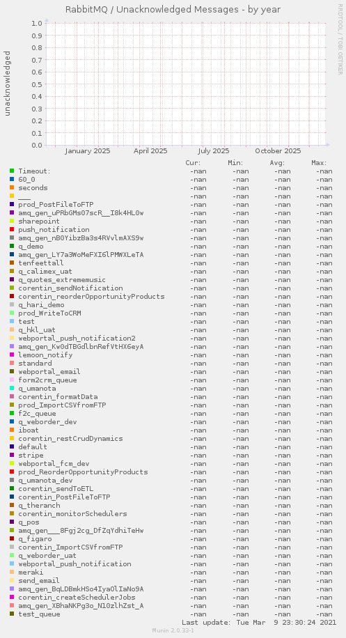Select the corentin_ImportCSVfromFTP label
Viewport: 346px width, 638px height.
click(70, 547)
